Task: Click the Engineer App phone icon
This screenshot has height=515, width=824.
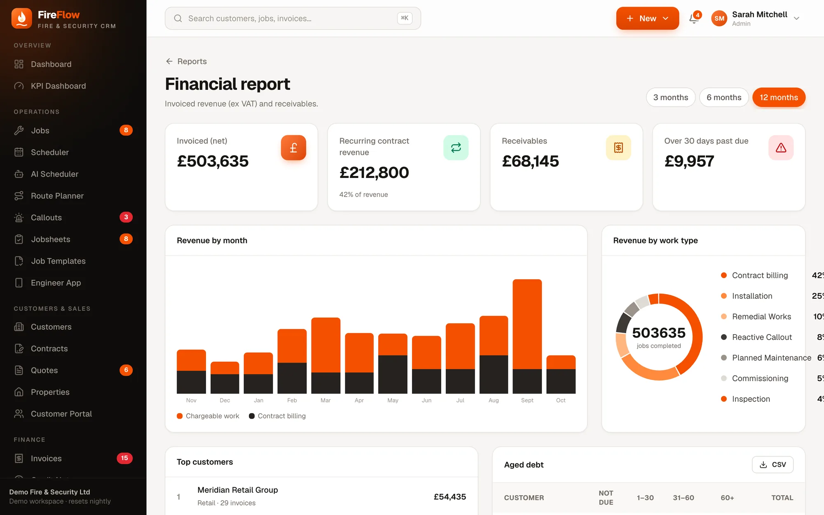Action: [x=19, y=283]
